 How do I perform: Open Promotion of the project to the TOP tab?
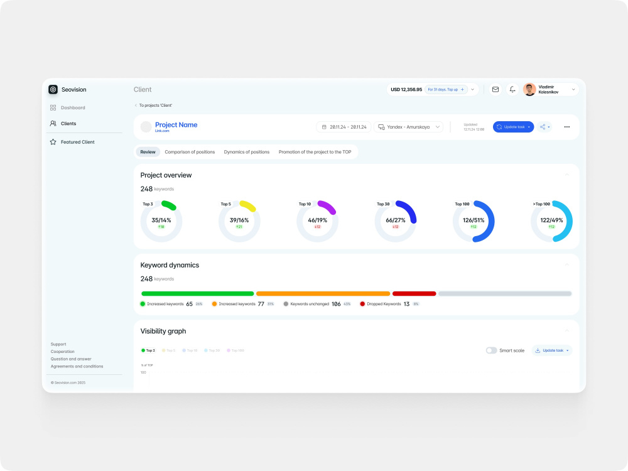point(315,152)
